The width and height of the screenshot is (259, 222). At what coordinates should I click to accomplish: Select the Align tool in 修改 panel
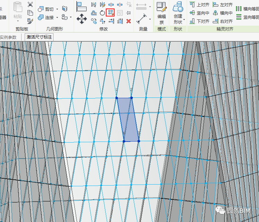(x=82, y=7)
